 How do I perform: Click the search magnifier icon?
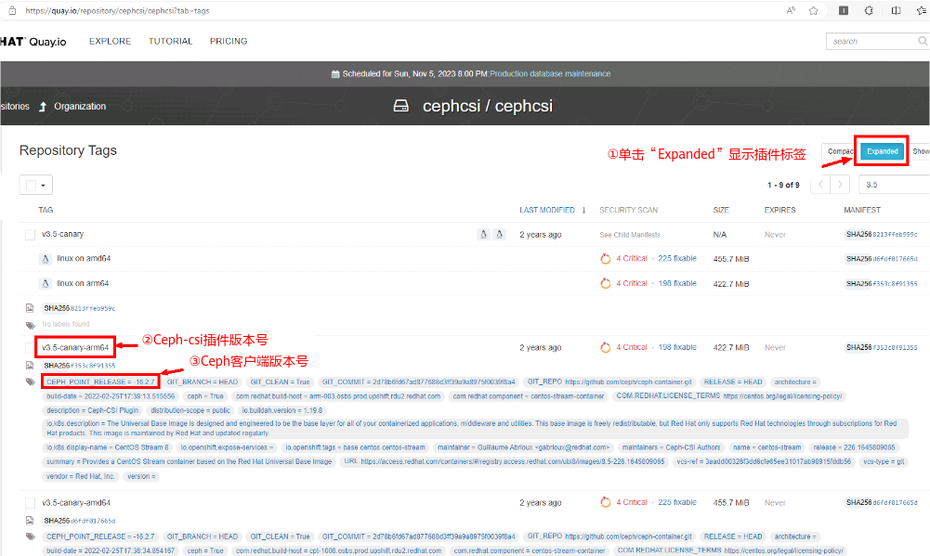(x=923, y=41)
